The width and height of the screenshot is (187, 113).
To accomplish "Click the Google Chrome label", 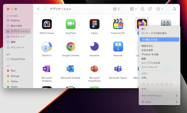I will click(71, 56).
